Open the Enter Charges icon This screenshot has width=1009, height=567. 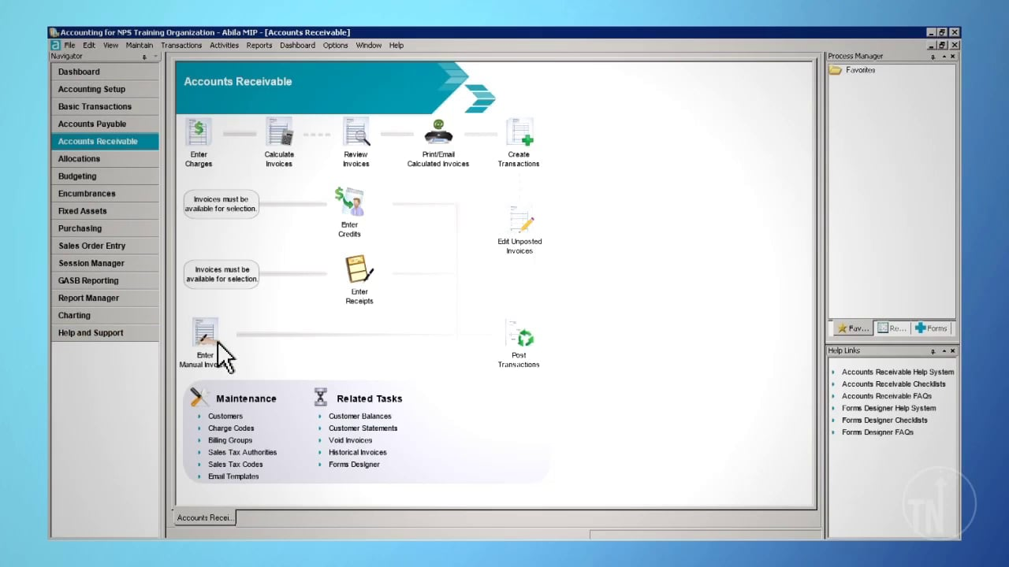tap(199, 132)
